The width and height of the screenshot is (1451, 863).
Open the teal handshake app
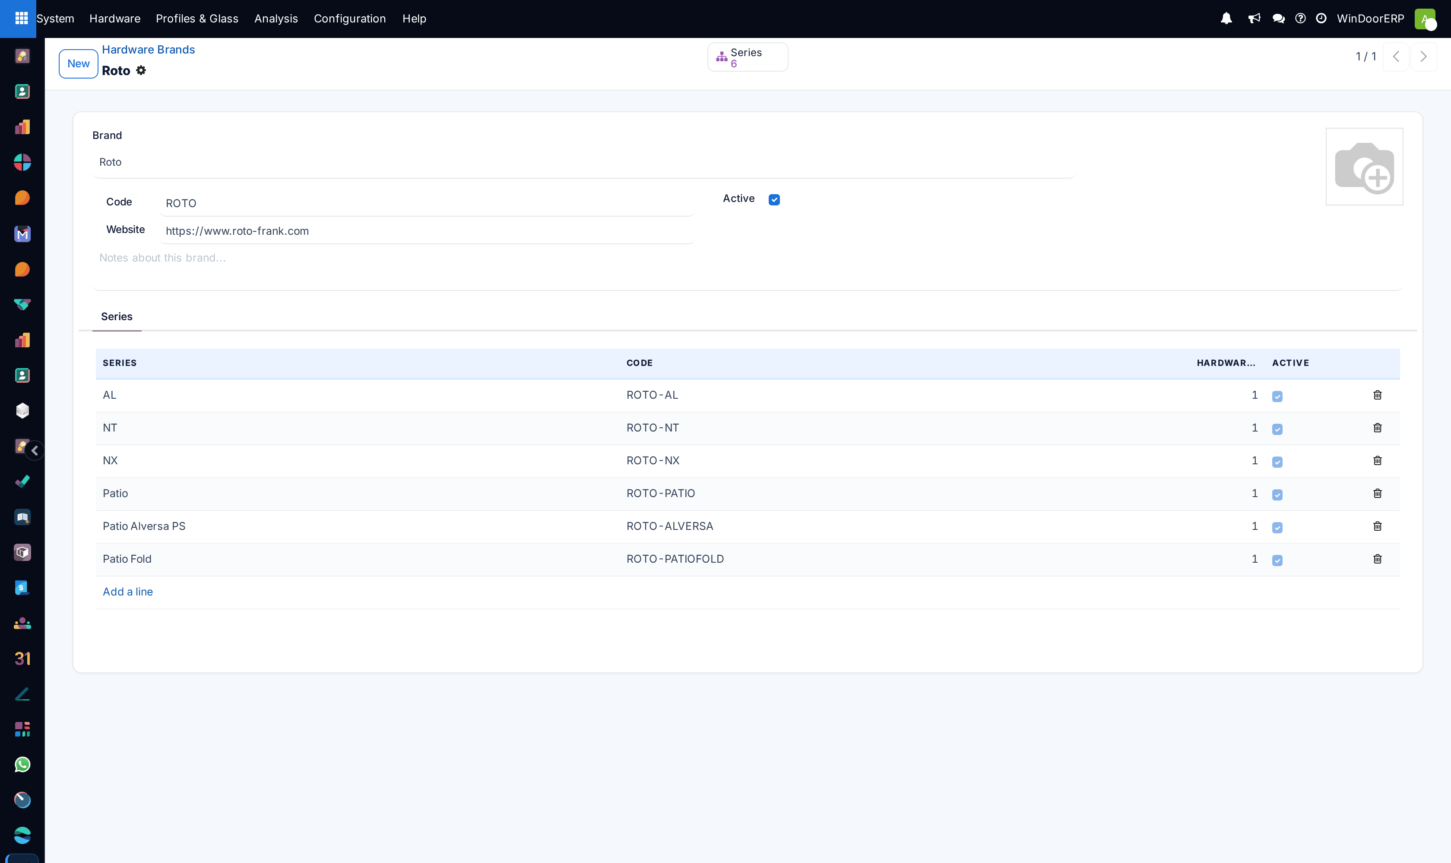pos(22,304)
